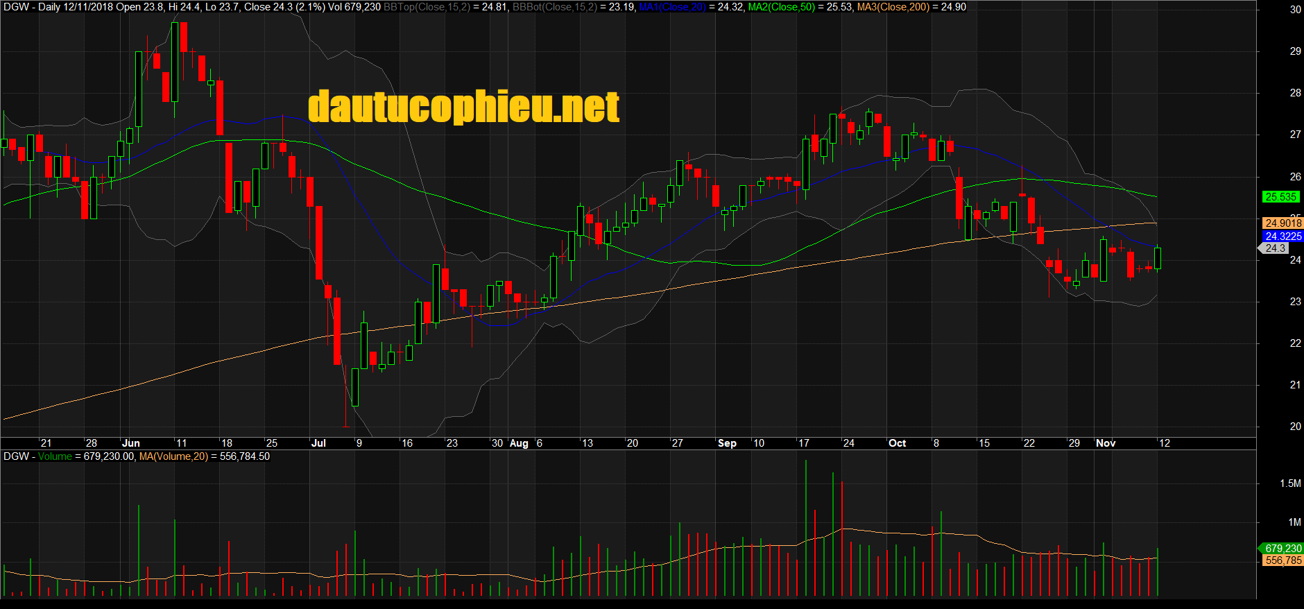Click the 'Vol 679,230' value in header
The width and height of the screenshot is (1304, 609).
(x=354, y=7)
